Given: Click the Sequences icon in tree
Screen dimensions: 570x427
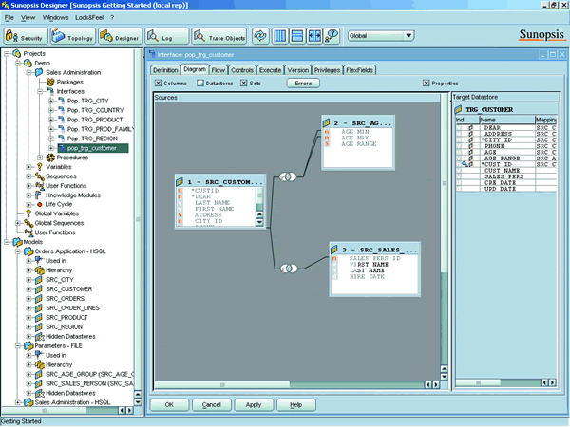Looking at the screenshot, I should point(40,176).
